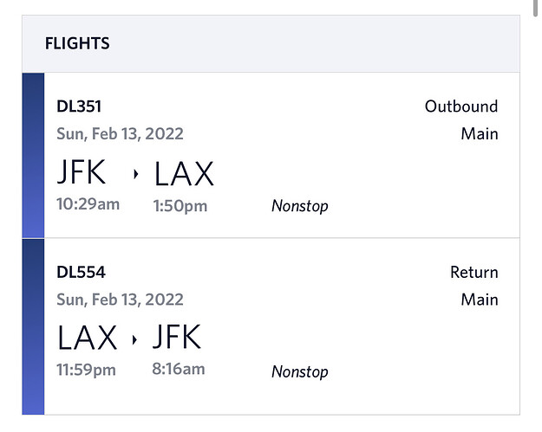
Task: Select flight number DL554
Action: tap(81, 272)
